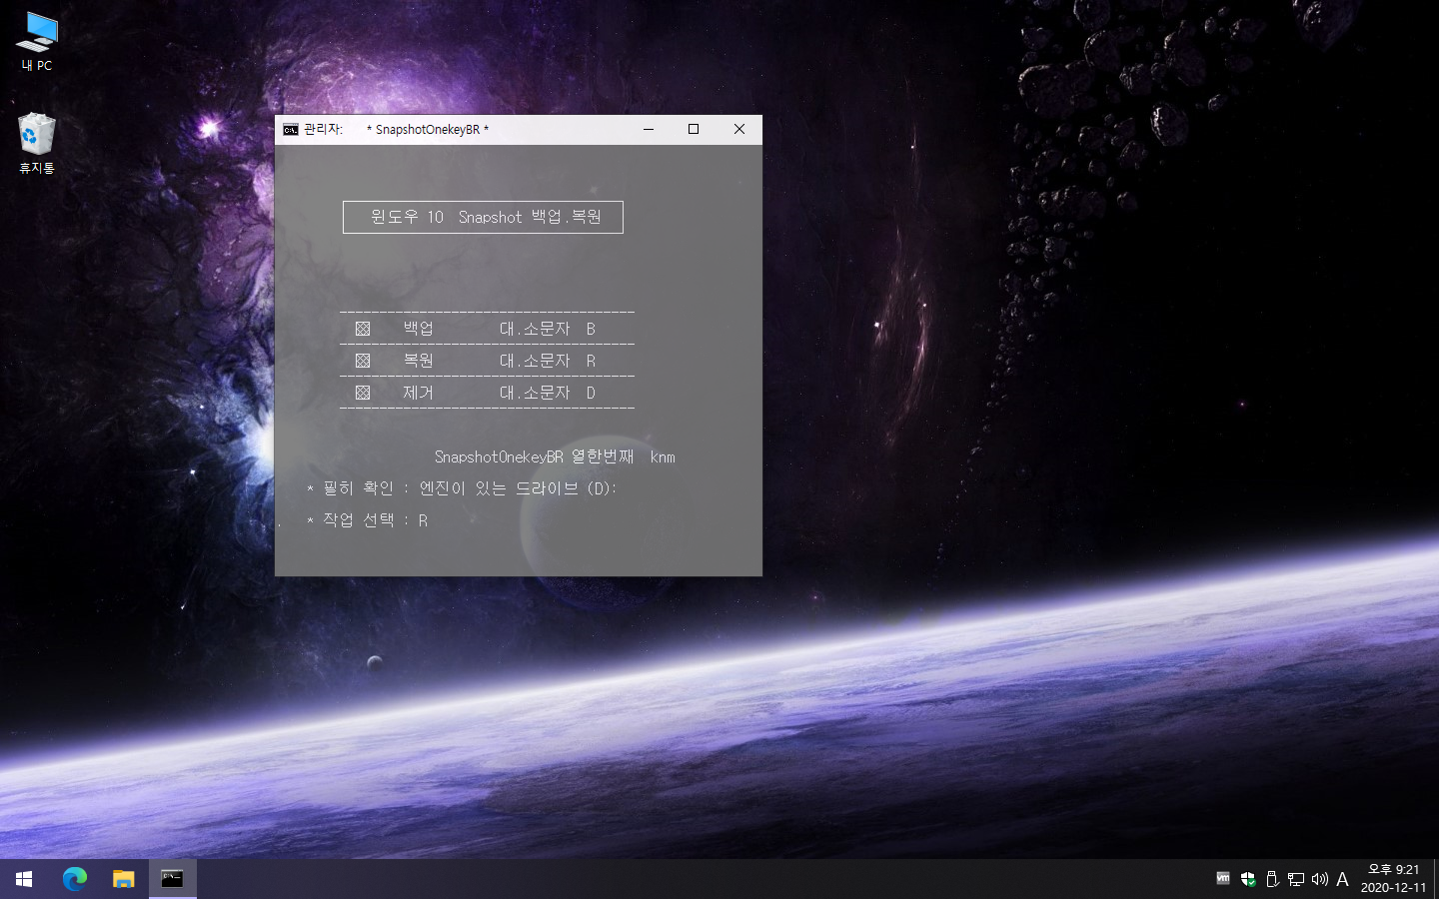Click the 복원 menu row text

click(419, 361)
